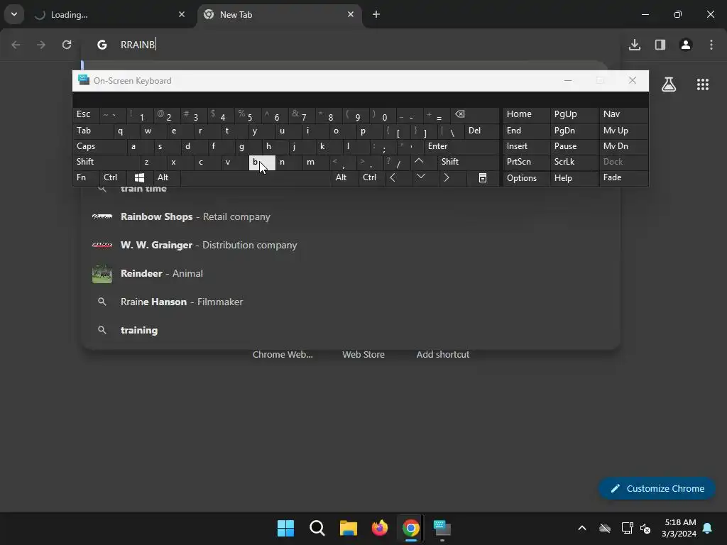The width and height of the screenshot is (727, 545).
Task: Toggle the Fn key on keyboard
Action: click(x=86, y=177)
